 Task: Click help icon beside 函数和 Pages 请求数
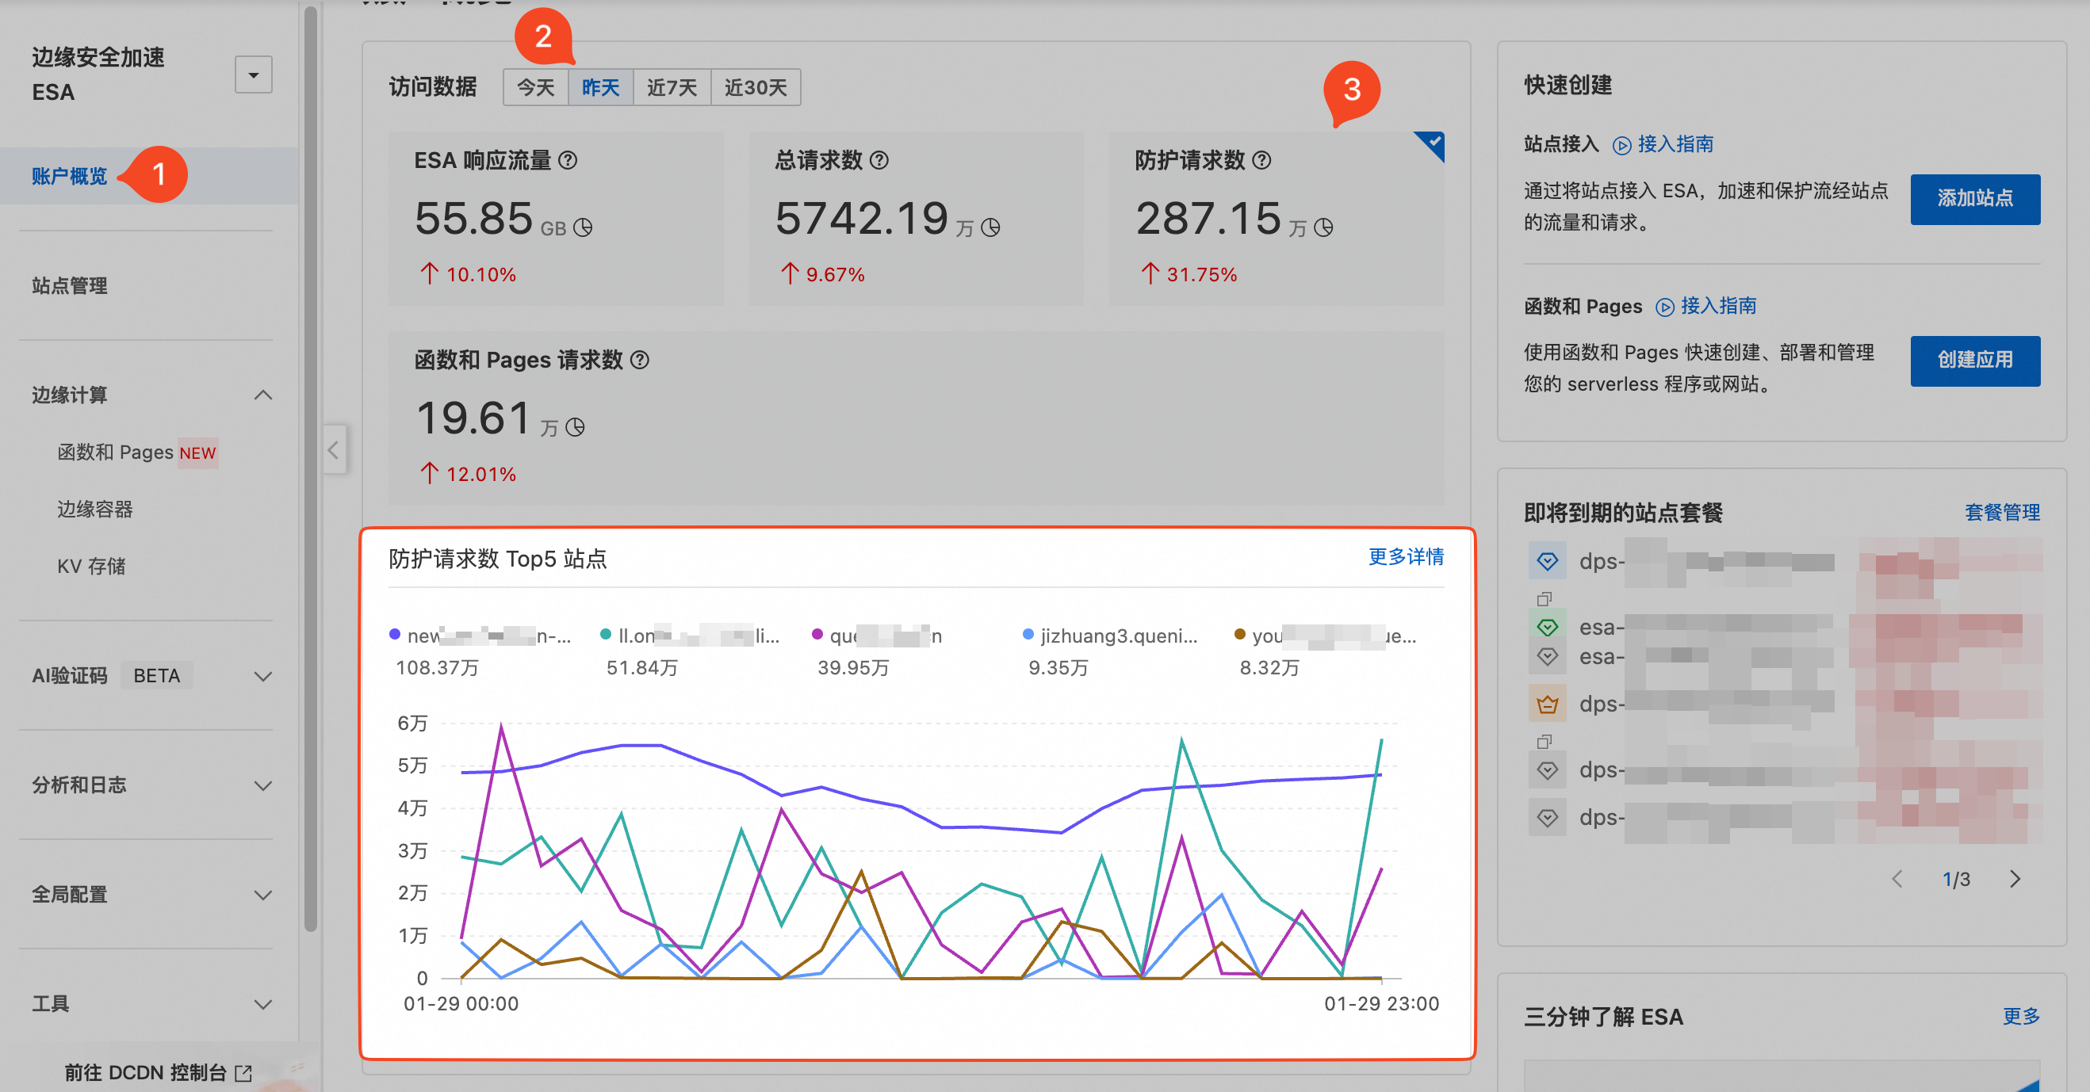tap(639, 360)
